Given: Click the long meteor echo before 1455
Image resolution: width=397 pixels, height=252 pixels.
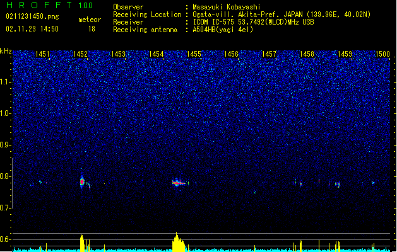Looking at the screenshot, I should (179, 183).
